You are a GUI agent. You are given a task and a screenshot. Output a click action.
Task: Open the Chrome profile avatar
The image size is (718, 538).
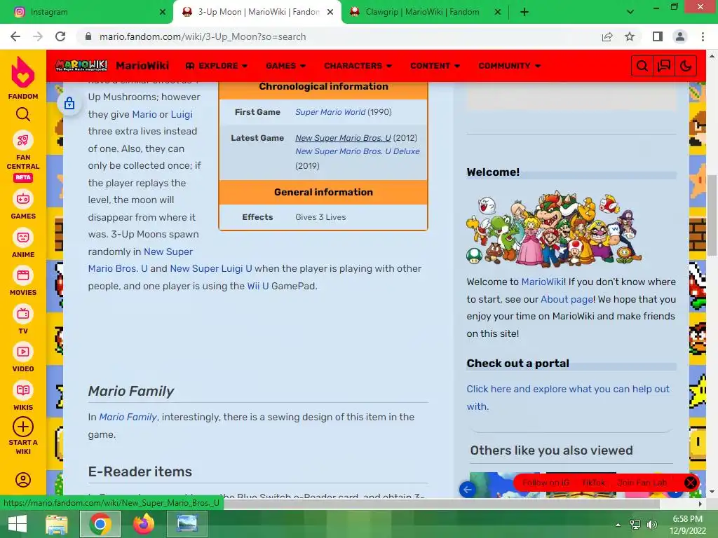(680, 36)
